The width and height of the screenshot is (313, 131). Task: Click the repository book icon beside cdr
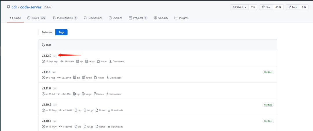point(8,7)
